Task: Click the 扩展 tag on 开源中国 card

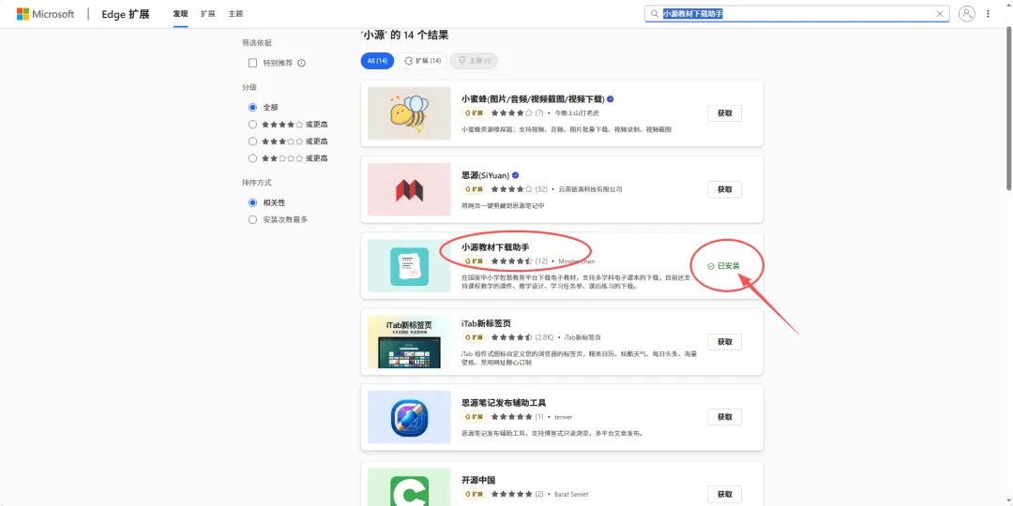Action: pos(475,495)
